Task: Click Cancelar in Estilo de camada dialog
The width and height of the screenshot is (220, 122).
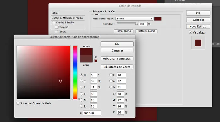Action: pos(198,20)
